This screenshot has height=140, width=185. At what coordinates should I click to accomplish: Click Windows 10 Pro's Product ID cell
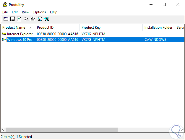pyautogui.click(x=57, y=40)
